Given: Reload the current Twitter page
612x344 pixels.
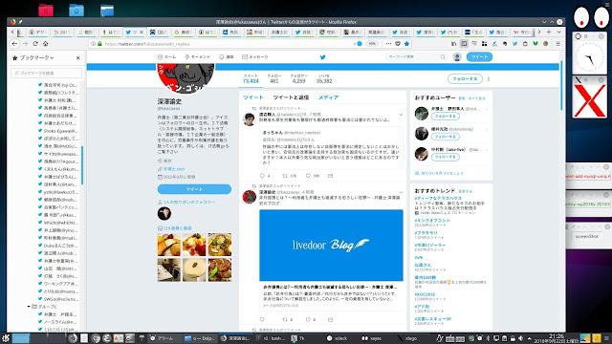Looking at the screenshot, I should tap(35, 44).
